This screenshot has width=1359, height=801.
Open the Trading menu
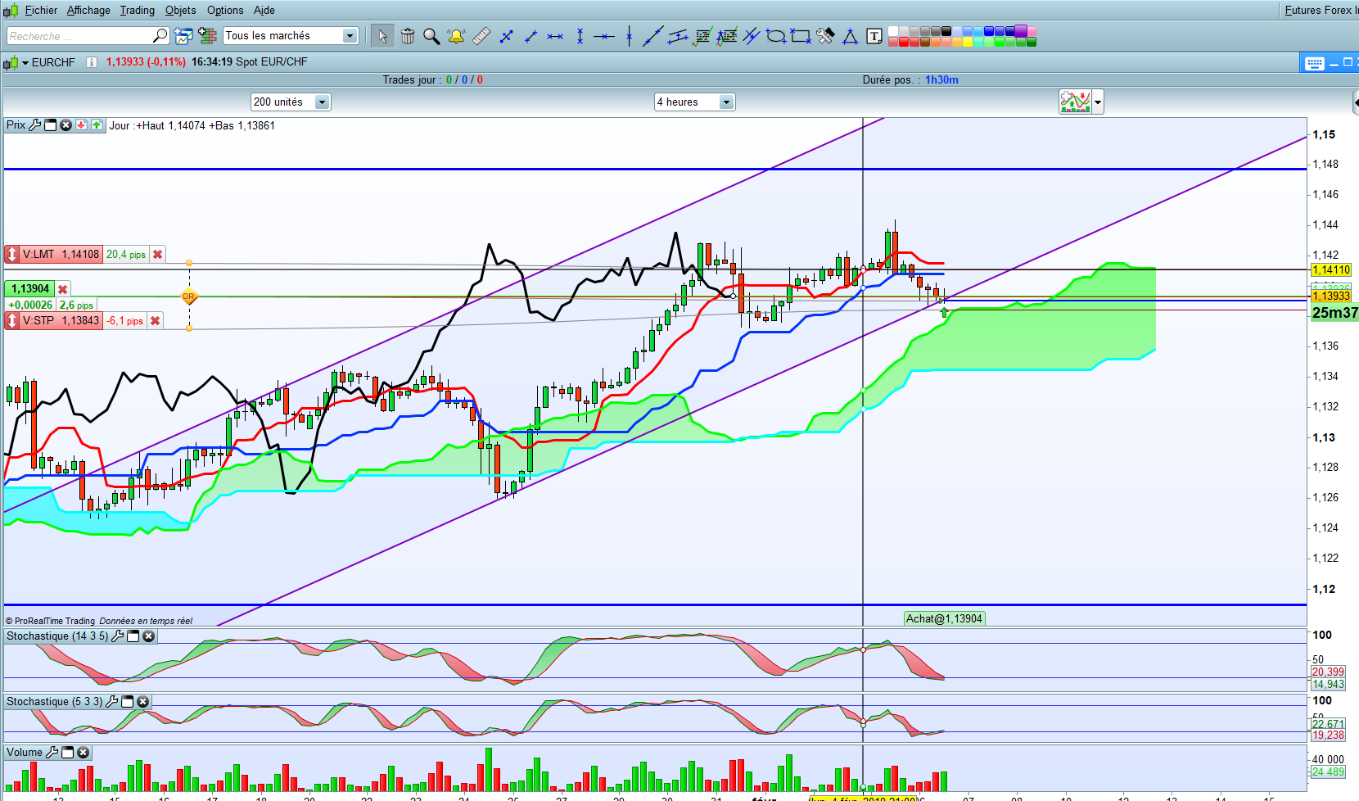pos(137,11)
